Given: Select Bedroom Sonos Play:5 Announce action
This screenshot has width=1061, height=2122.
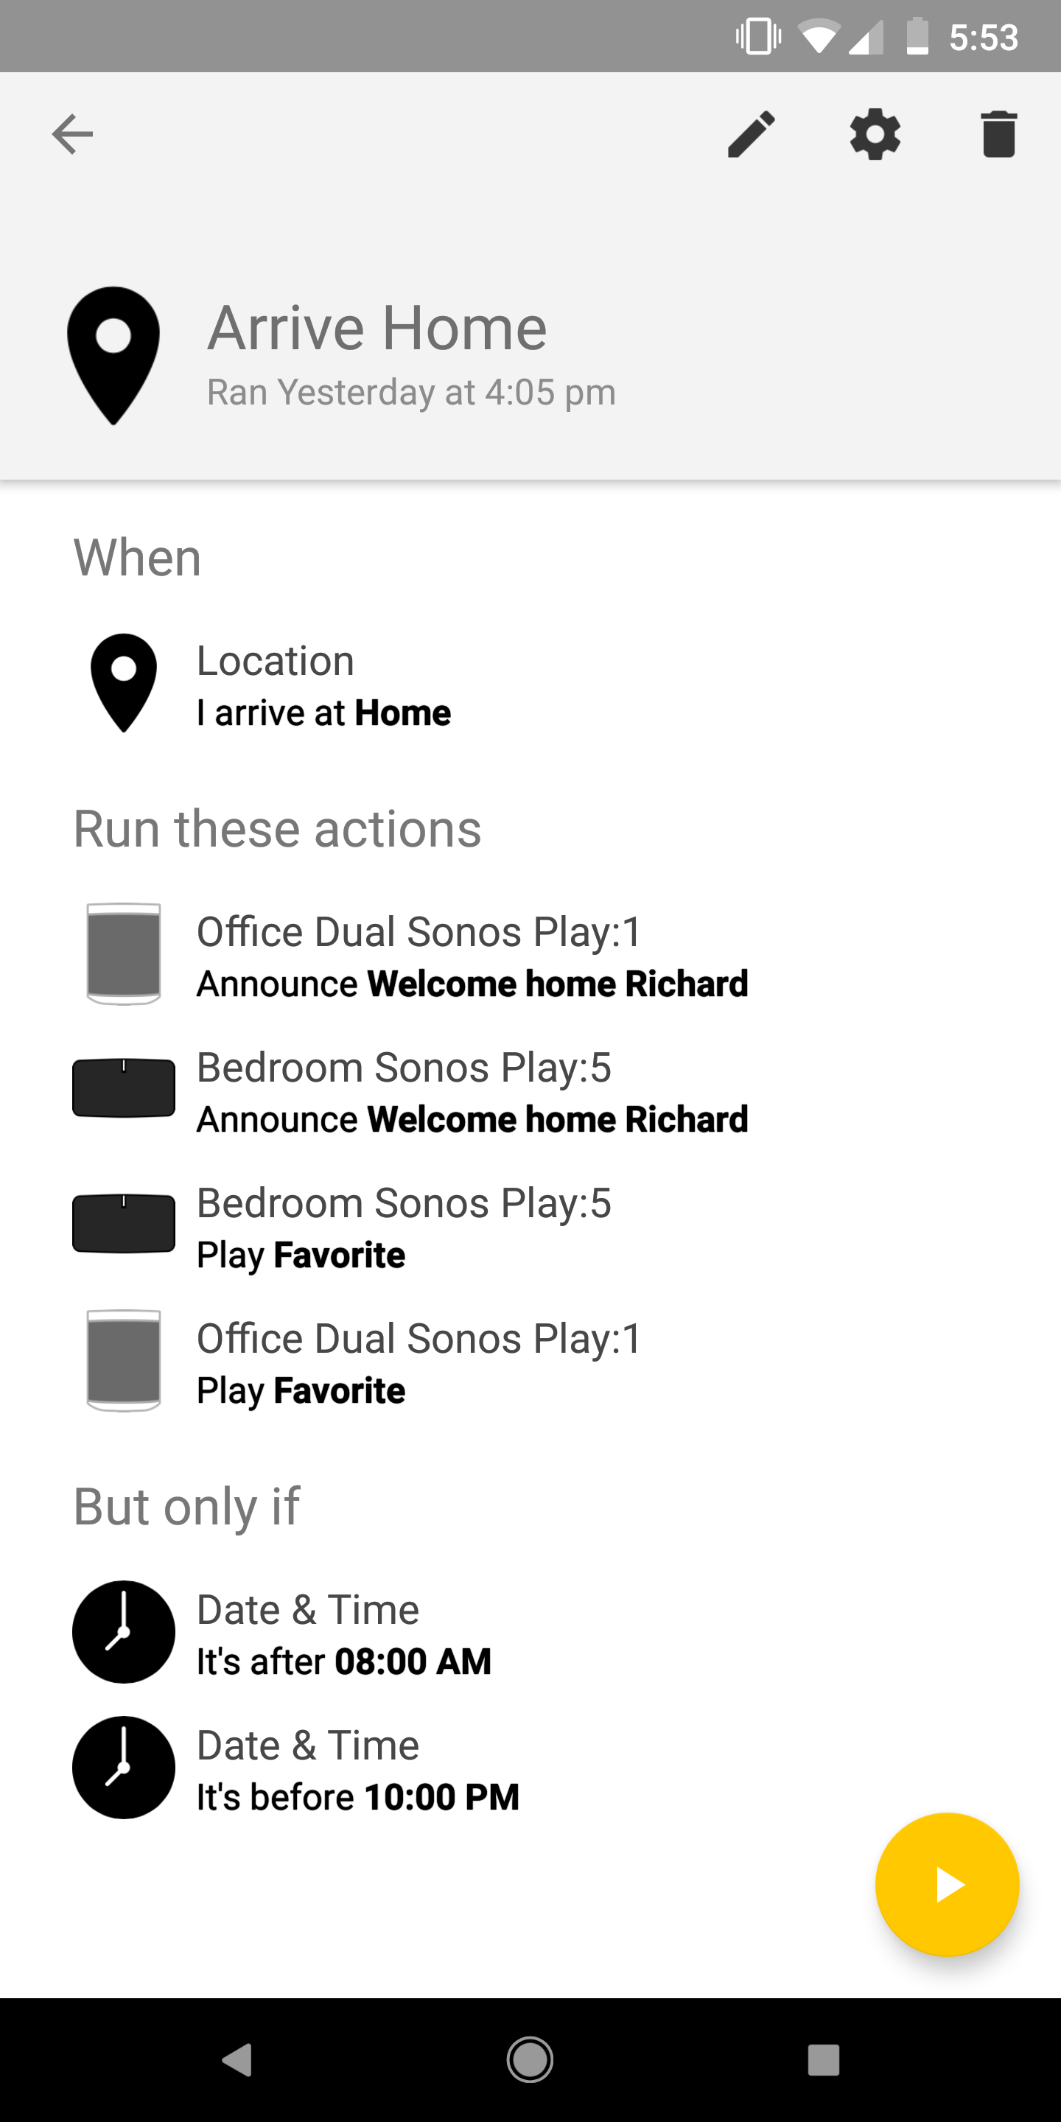Looking at the screenshot, I should coord(472,1092).
